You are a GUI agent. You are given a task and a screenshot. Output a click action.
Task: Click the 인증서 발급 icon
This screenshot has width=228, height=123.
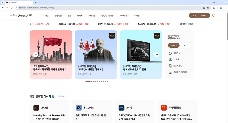point(170,66)
